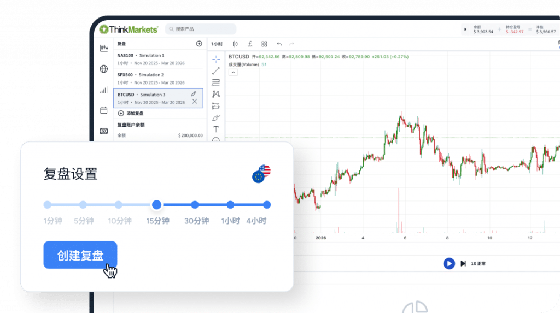Set slider to the 1小时 stop

pos(230,204)
